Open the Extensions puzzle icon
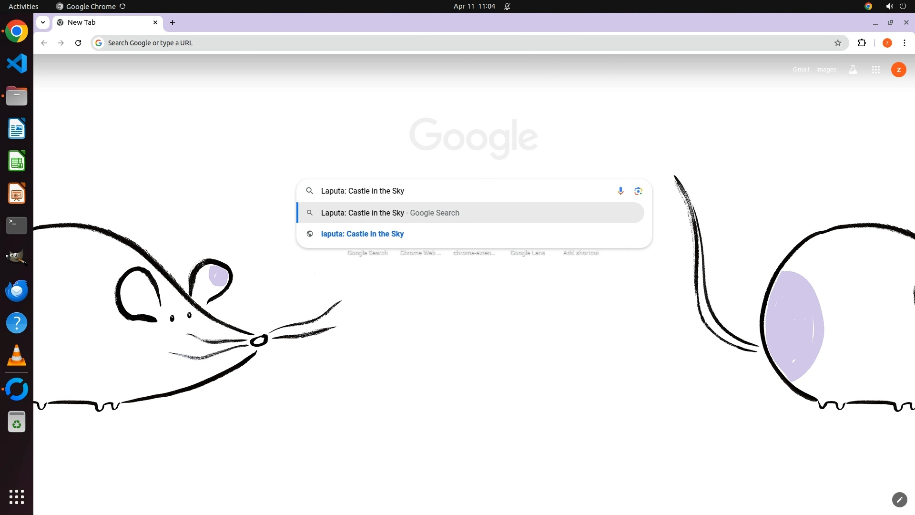 (x=862, y=43)
